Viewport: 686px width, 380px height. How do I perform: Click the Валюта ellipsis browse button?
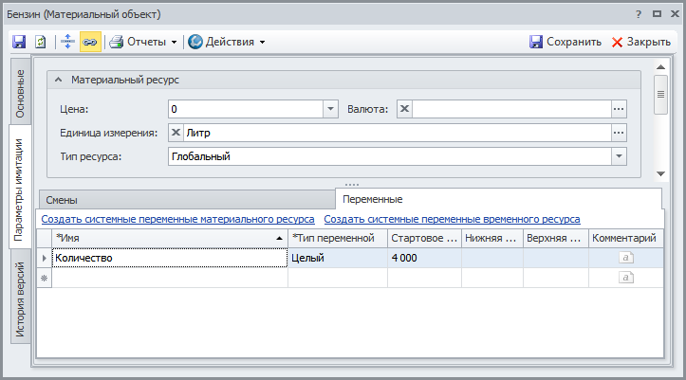(x=619, y=109)
